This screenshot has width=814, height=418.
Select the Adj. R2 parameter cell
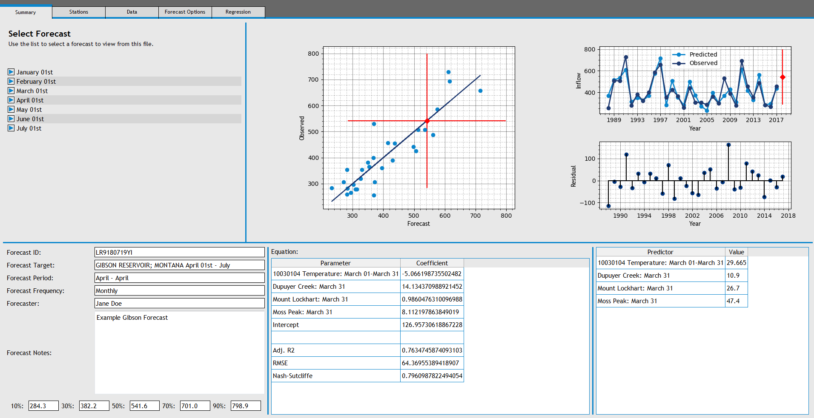click(335, 350)
